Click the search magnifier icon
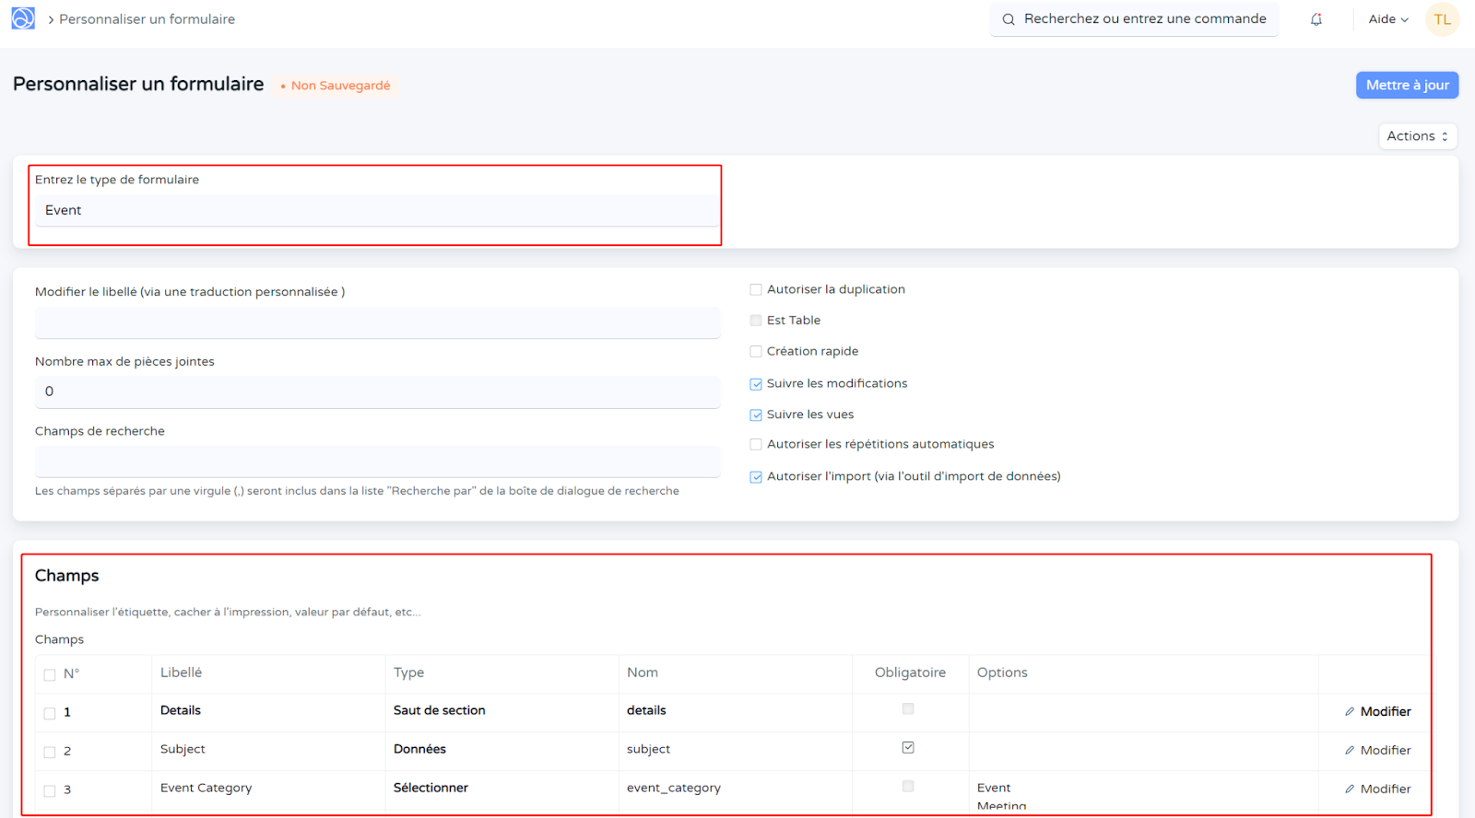Screen dimensions: 1475x818 pos(1009,19)
